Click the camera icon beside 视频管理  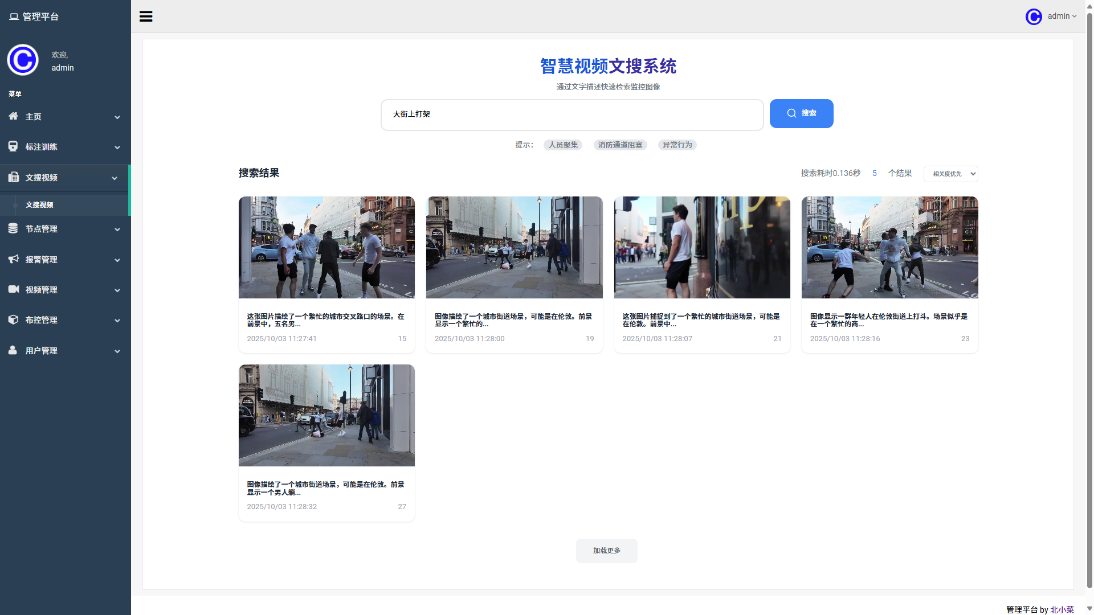coord(13,289)
